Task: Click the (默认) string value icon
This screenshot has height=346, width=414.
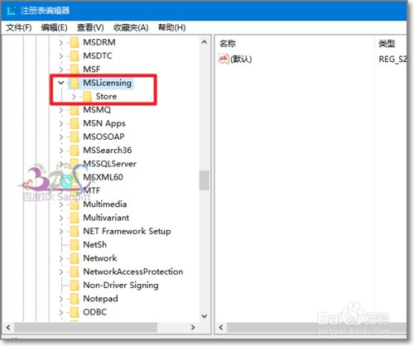Action: point(224,59)
